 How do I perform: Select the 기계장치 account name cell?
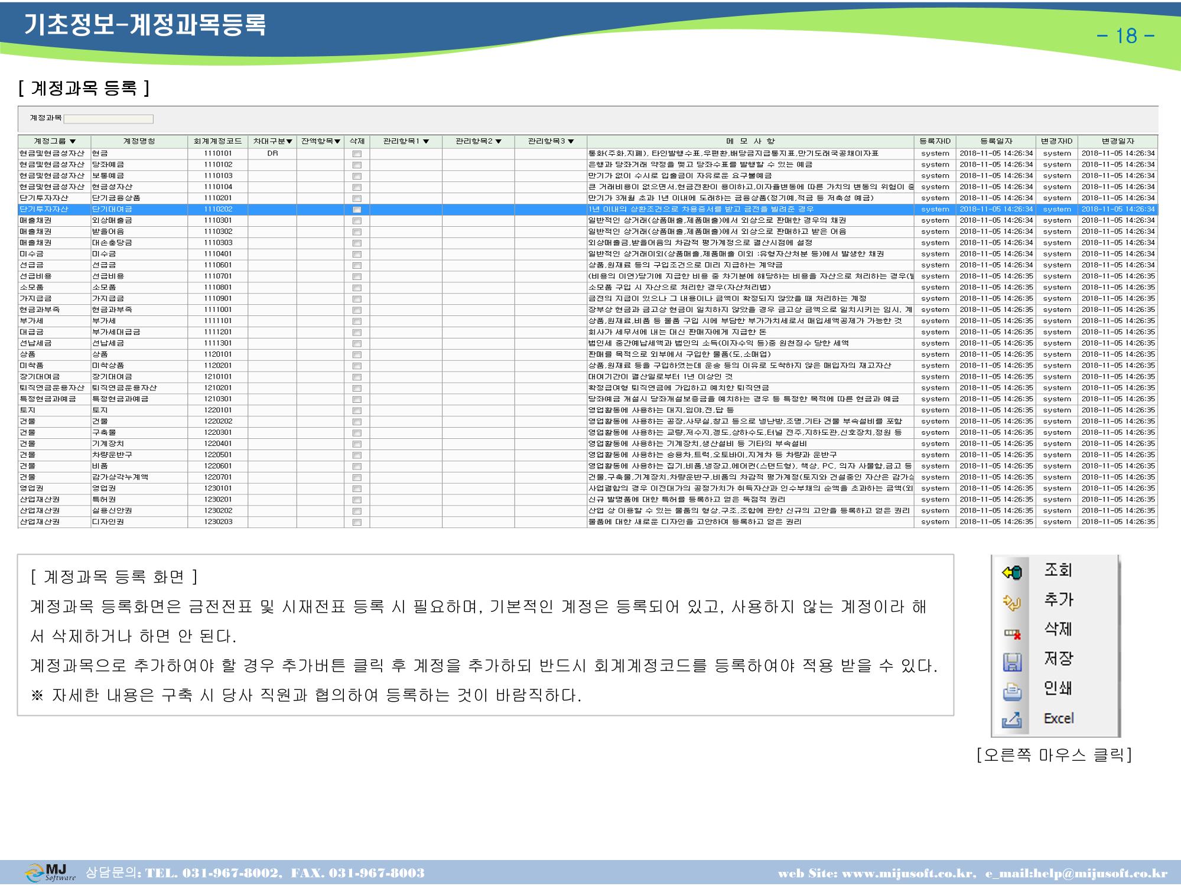tap(139, 444)
